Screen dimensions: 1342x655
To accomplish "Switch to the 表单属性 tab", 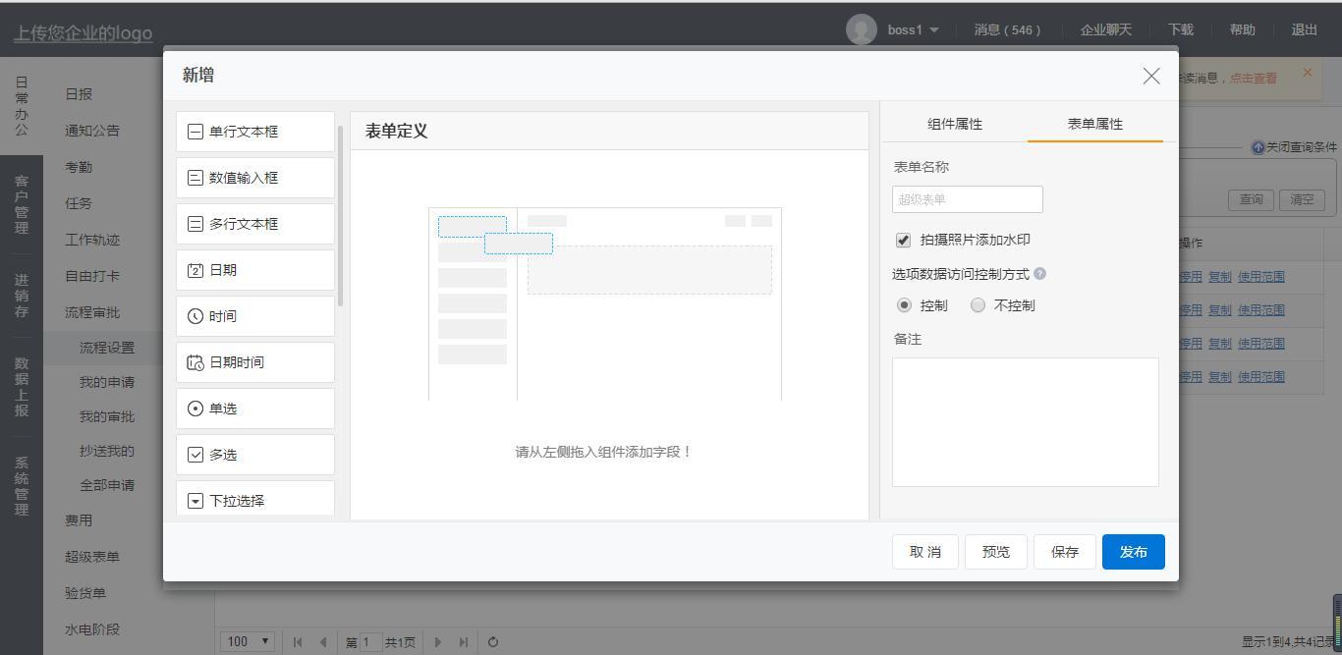I will (1094, 124).
